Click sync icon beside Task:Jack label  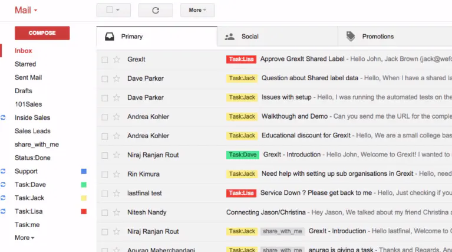[3, 198]
